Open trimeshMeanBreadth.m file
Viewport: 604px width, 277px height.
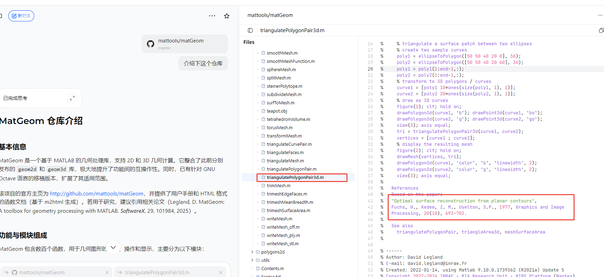290,202
